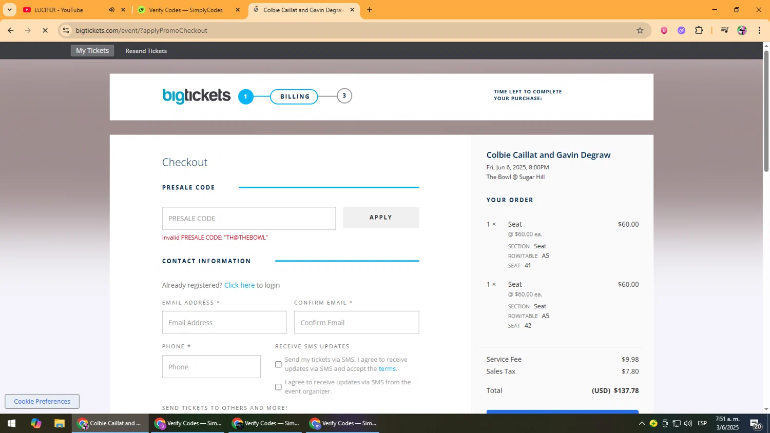Image resolution: width=770 pixels, height=433 pixels.
Task: Open the Chrome three-dot menu
Action: (759, 30)
